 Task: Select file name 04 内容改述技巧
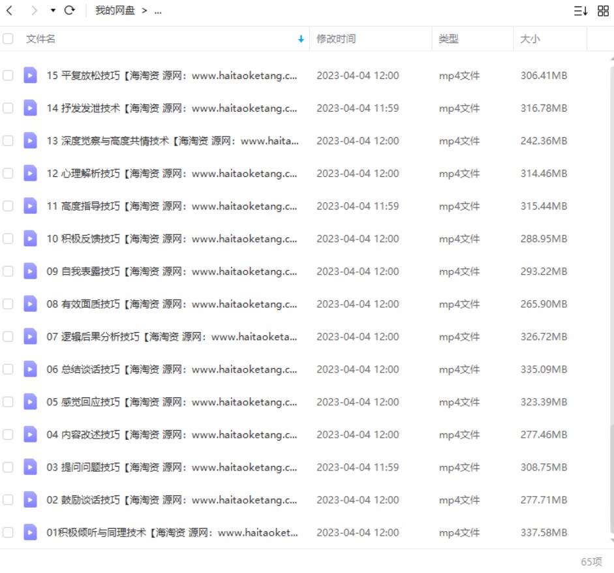[172, 435]
